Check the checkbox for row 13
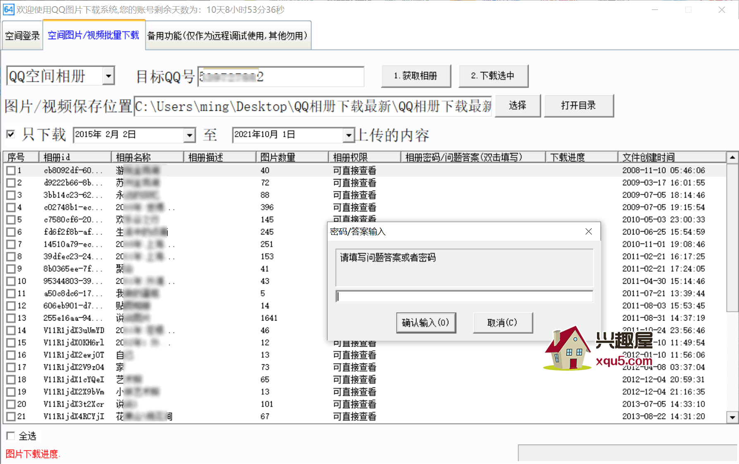The image size is (739, 464). pyautogui.click(x=11, y=318)
